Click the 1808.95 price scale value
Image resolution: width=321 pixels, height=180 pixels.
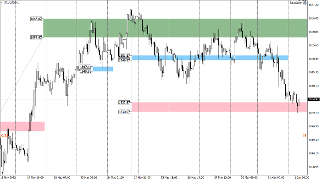(314, 167)
